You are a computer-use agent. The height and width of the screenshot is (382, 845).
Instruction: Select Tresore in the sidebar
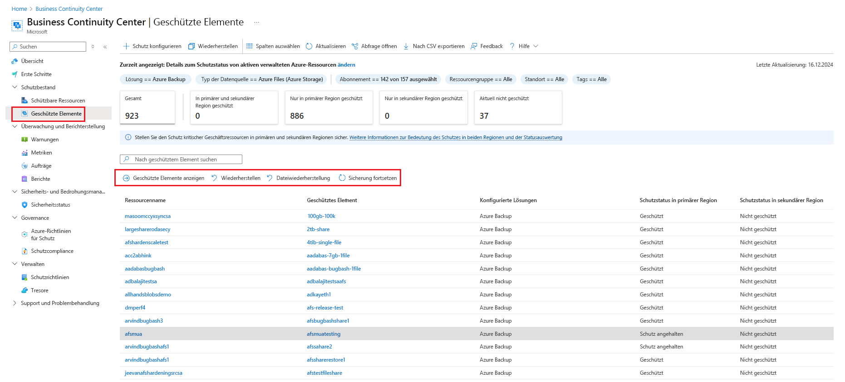pos(39,290)
